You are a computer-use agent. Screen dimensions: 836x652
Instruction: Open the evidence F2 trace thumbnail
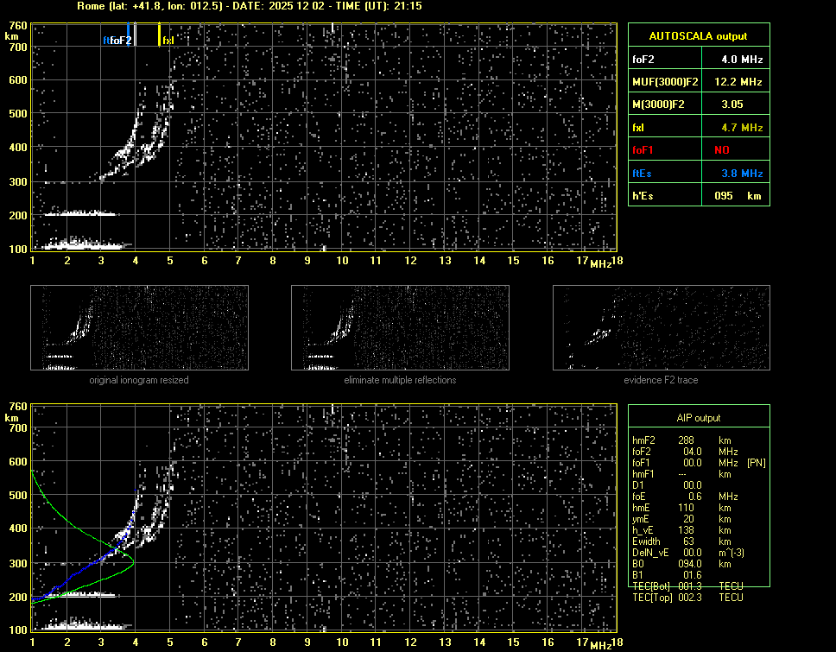tap(662, 327)
